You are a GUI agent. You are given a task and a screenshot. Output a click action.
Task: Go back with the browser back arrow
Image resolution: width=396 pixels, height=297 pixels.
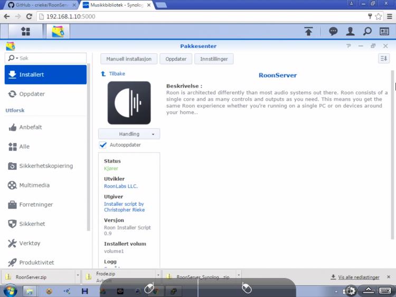7,16
